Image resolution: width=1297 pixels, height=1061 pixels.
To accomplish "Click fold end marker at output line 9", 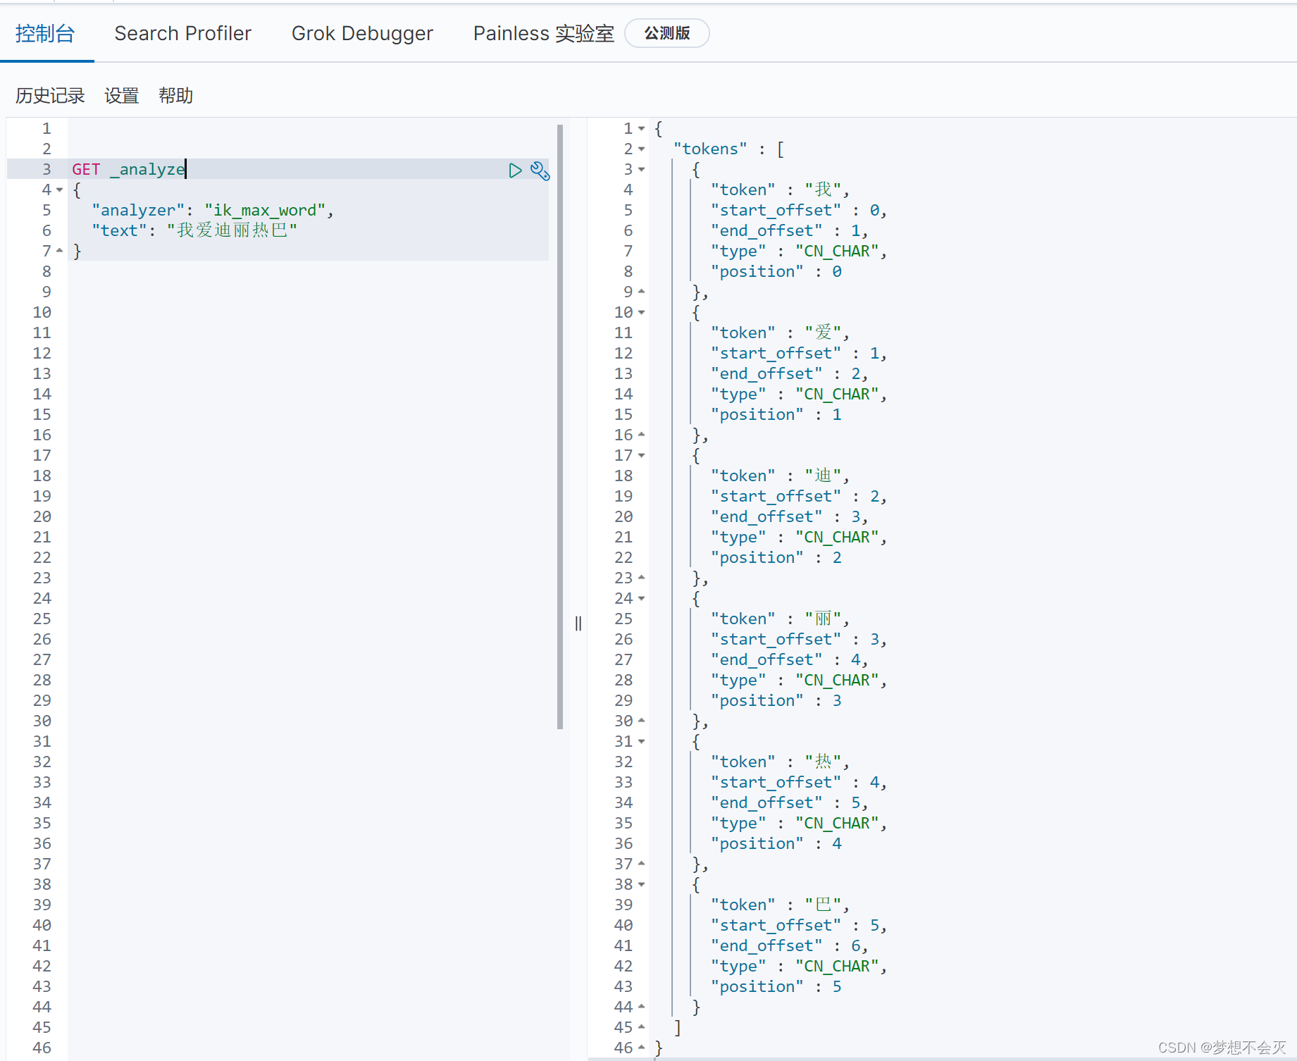I will click(641, 292).
